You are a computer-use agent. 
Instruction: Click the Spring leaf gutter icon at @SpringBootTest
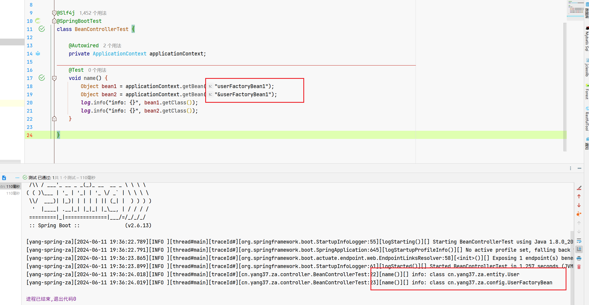(x=38, y=21)
